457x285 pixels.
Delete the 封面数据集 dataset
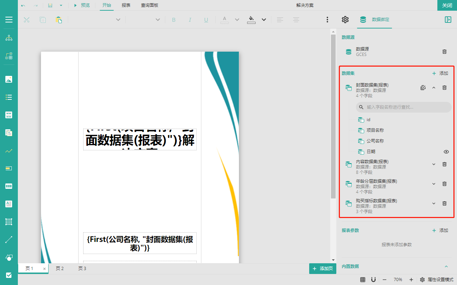click(445, 88)
